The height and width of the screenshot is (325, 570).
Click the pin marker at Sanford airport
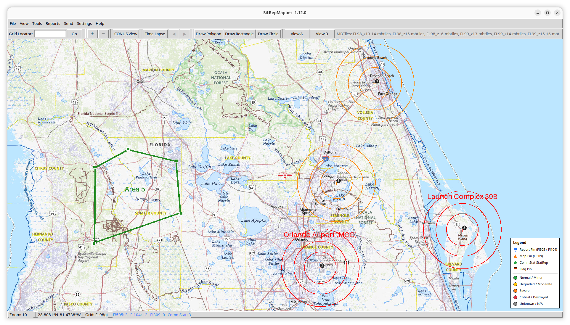point(338,181)
